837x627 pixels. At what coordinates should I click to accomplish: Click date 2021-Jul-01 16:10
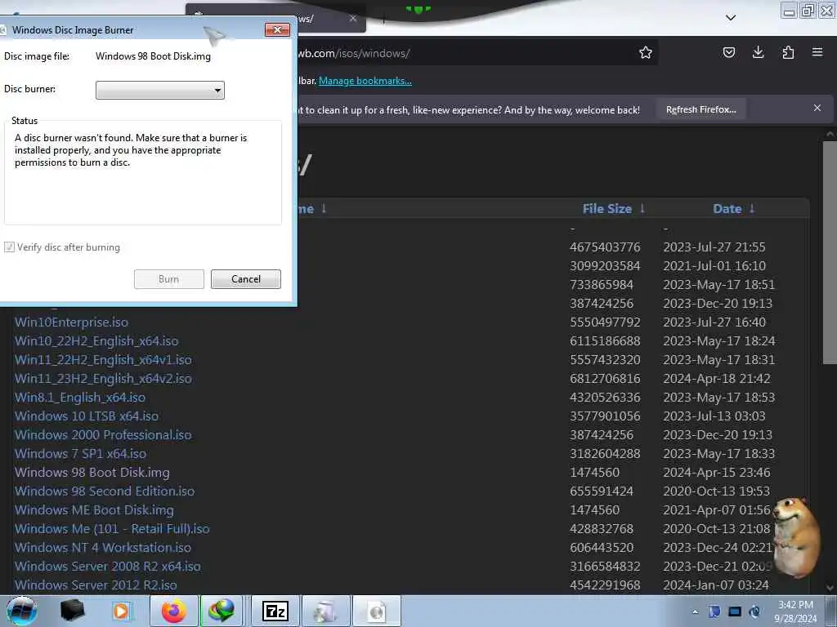(714, 265)
